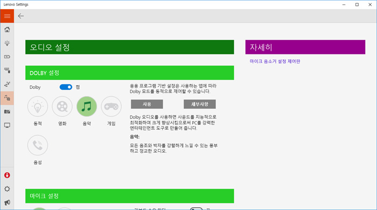Open the camera sidebar icon

click(x=7, y=111)
